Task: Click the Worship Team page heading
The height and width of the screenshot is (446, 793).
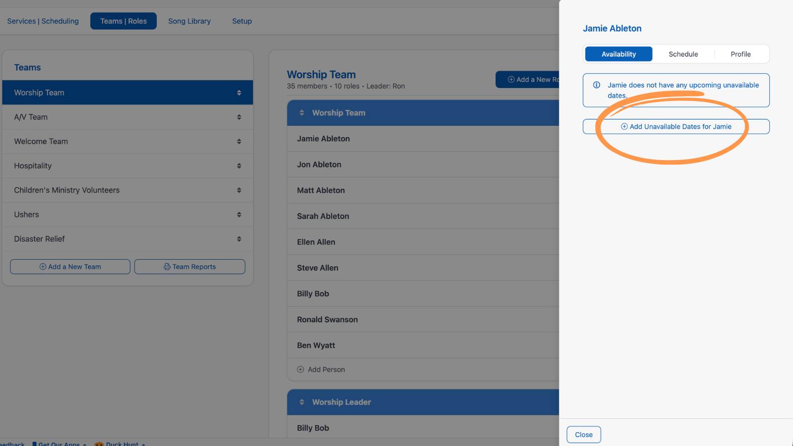Action: (321, 74)
